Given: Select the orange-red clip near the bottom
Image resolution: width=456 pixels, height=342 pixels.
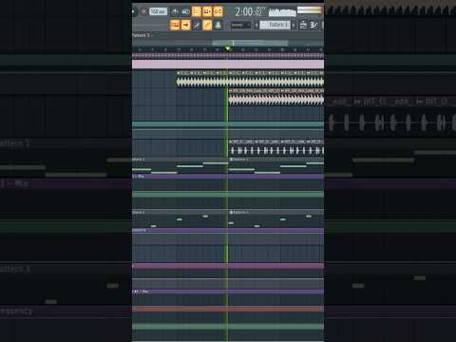Looking at the screenshot, I should click(228, 309).
